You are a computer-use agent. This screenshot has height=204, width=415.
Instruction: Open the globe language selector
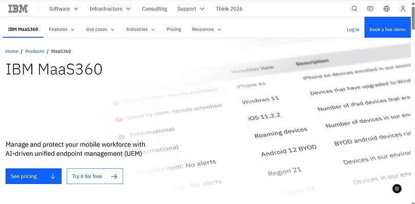(386, 9)
